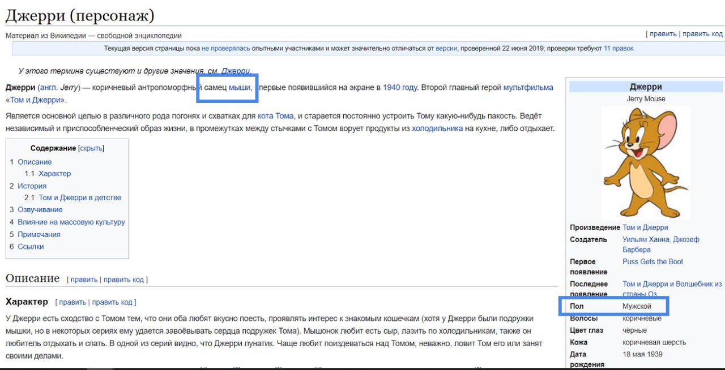Open infobox 'Том и Джерри' work link
The width and height of the screenshot is (725, 370).
coord(645,227)
